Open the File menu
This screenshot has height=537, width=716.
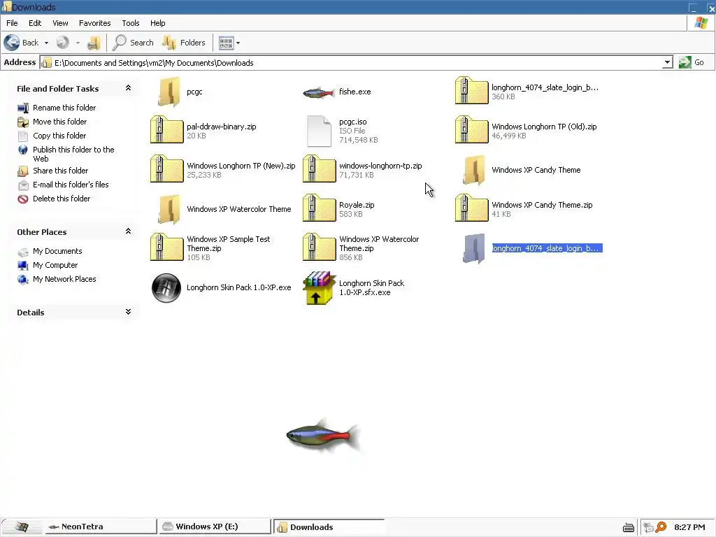[12, 23]
